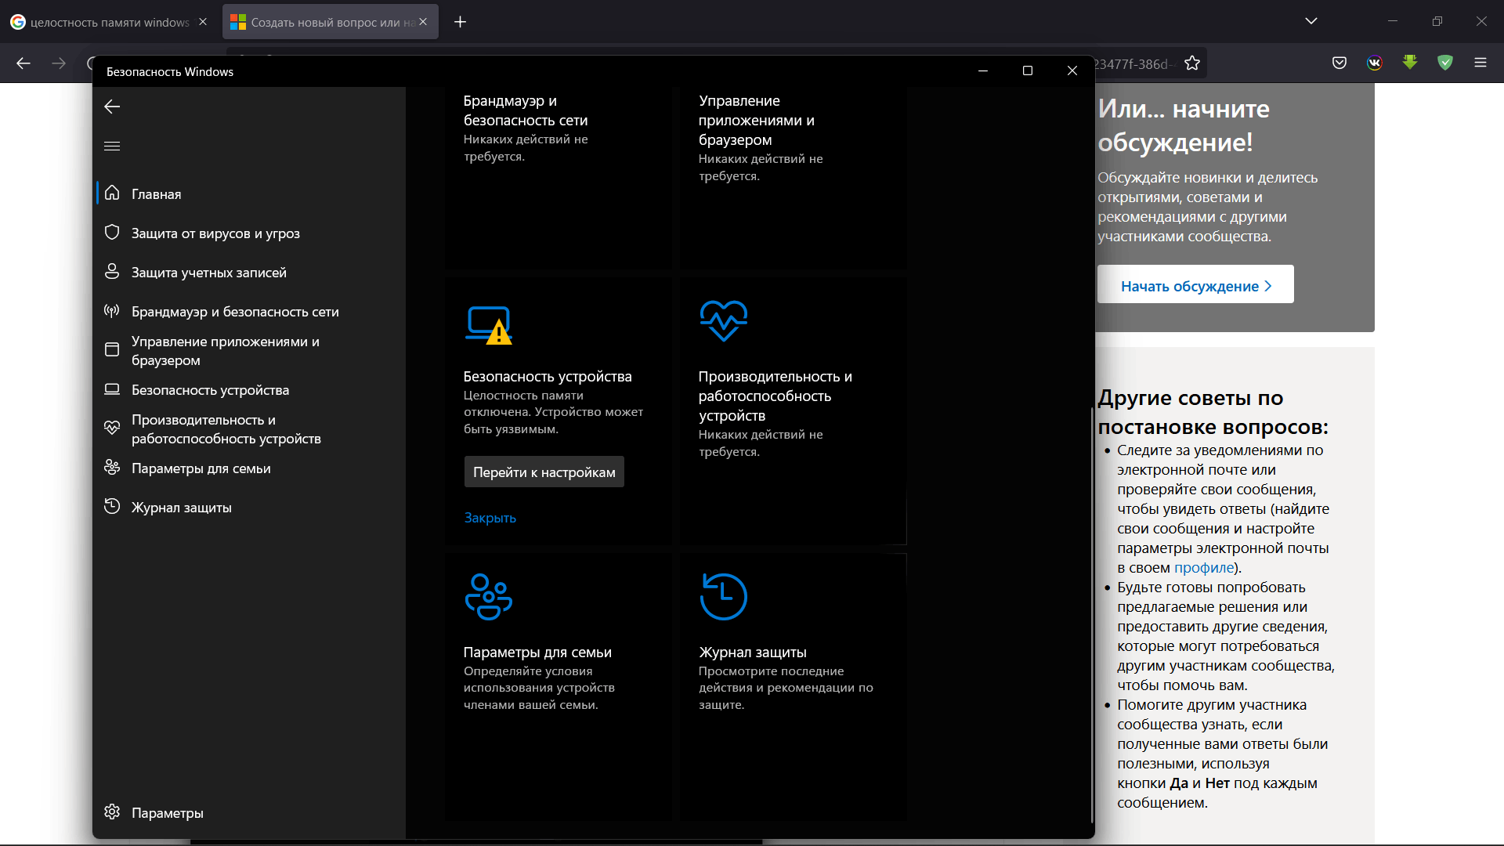1504x846 pixels.
Task: Open a new browser tab with plus
Action: pyautogui.click(x=461, y=22)
